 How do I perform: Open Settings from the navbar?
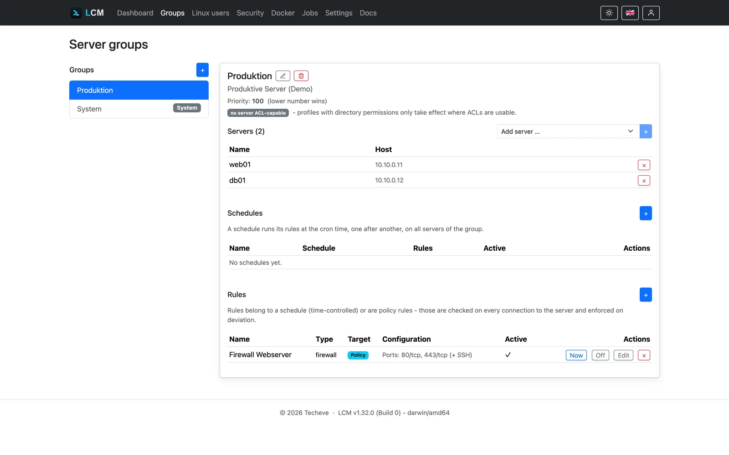pos(339,13)
